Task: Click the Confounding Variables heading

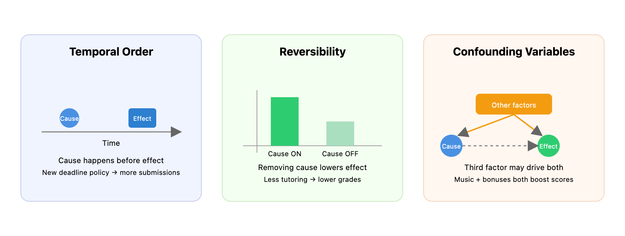Action: pos(514,52)
